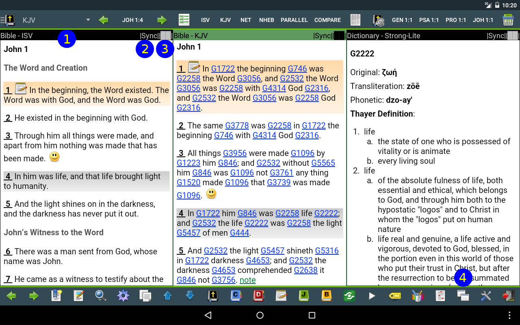This screenshot has height=325, width=520.
Task: Tap the green sync panes icon
Action: [x=349, y=296]
